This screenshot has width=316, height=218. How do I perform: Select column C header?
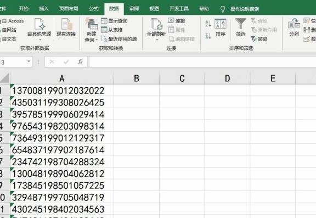pos(182,78)
